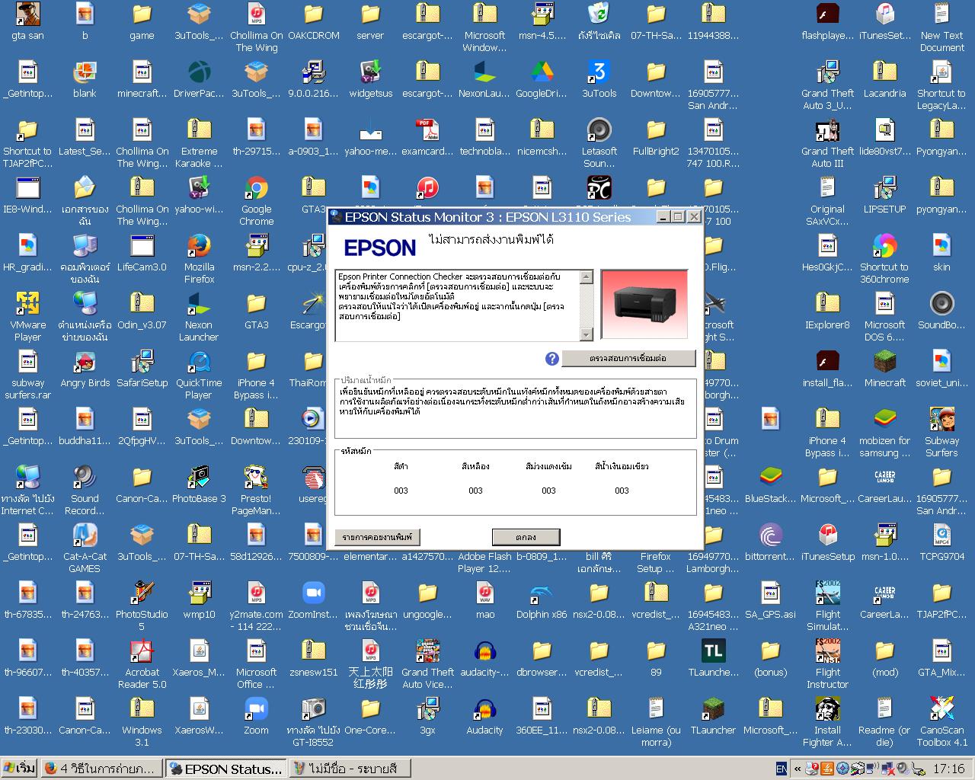The width and height of the screenshot is (975, 780).
Task: Click the yellow ink label สีเหลือง
Action: click(x=475, y=466)
